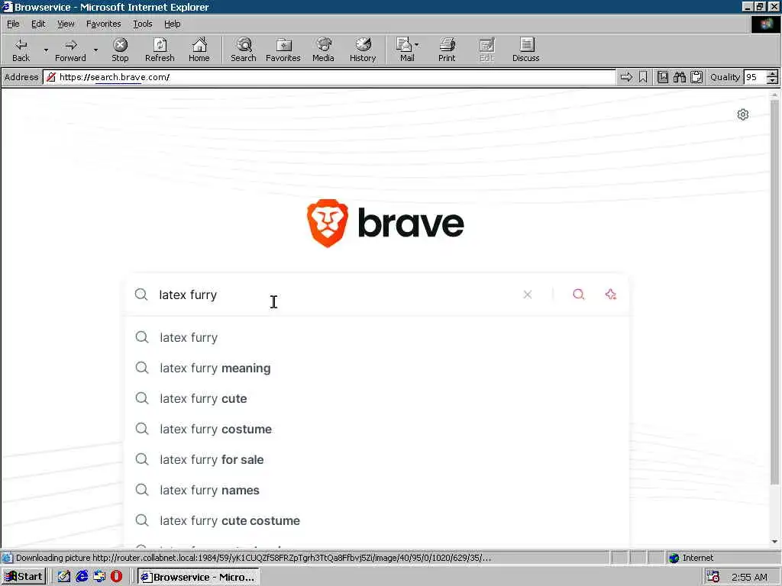Click the Go arrow next to address bar

tap(626, 77)
